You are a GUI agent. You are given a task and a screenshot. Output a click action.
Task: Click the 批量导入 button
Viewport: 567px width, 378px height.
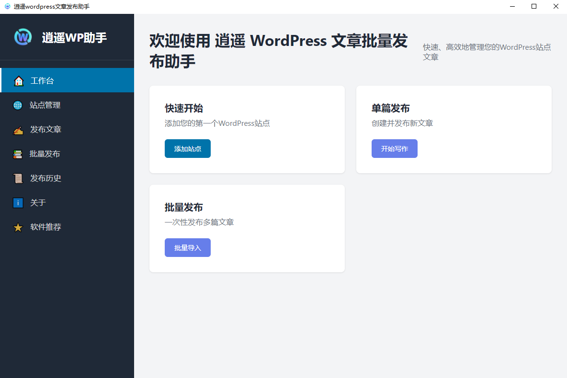pyautogui.click(x=188, y=247)
